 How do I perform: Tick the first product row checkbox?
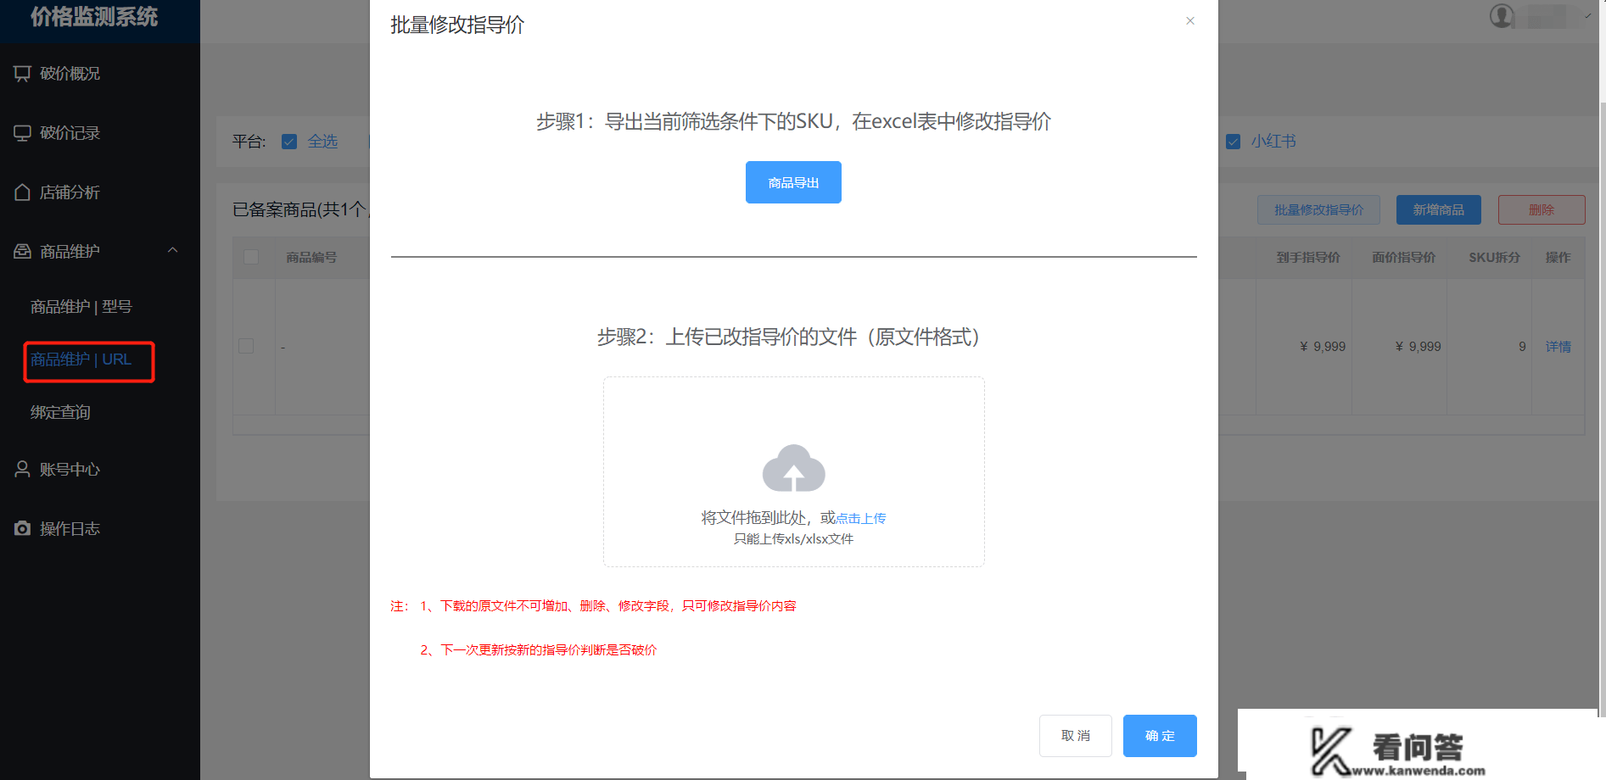(246, 346)
